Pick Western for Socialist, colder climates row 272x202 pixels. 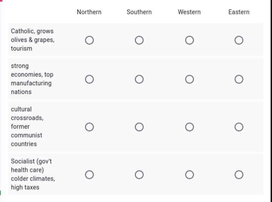189,174
